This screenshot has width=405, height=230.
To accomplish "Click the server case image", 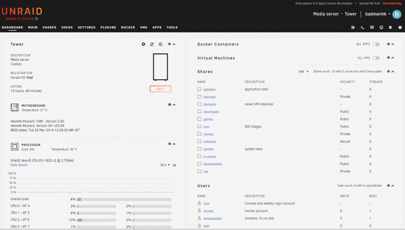I will pos(160,67).
